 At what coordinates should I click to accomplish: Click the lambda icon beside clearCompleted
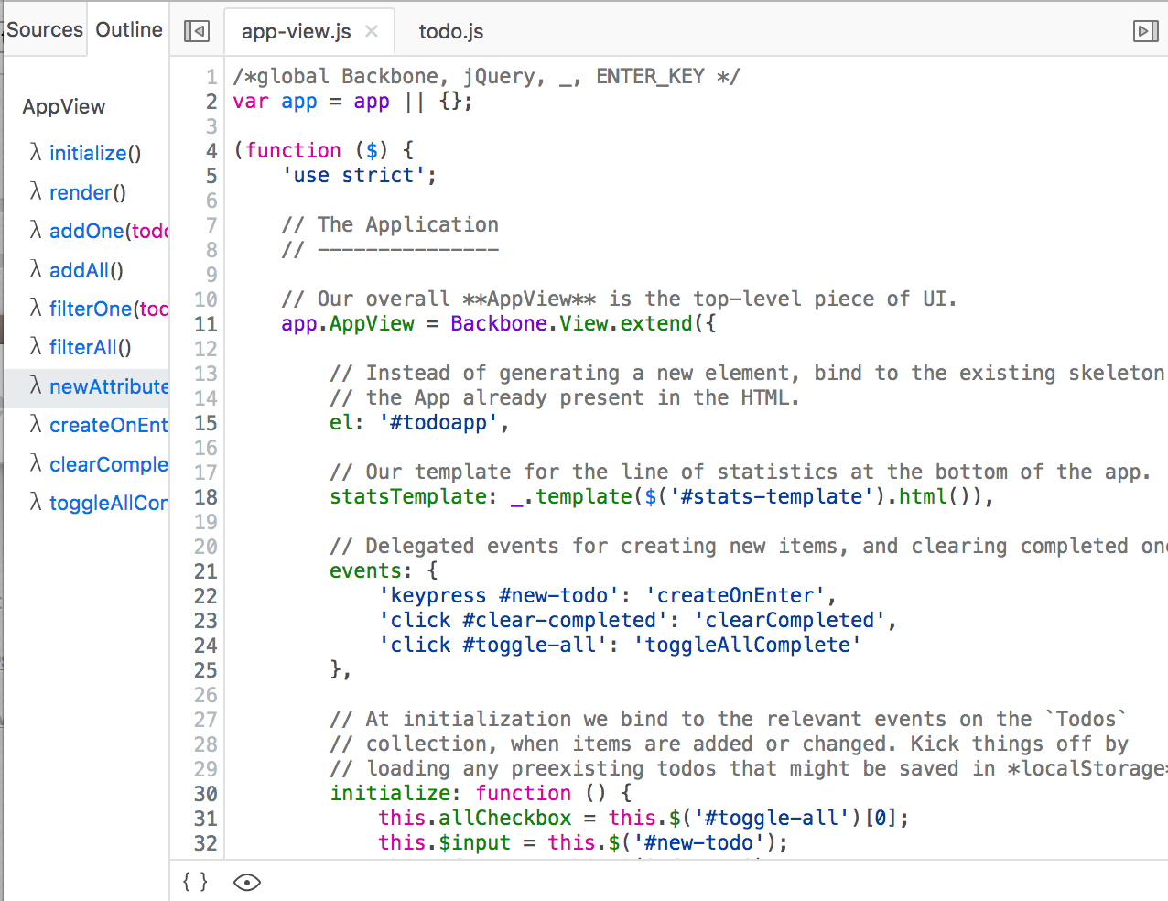click(x=36, y=464)
